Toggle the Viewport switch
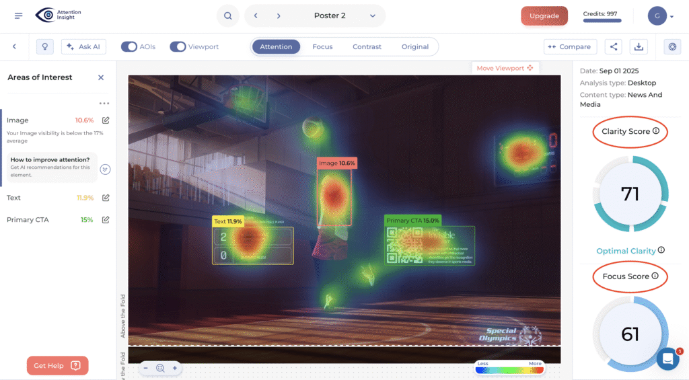689x380 pixels. 178,46
